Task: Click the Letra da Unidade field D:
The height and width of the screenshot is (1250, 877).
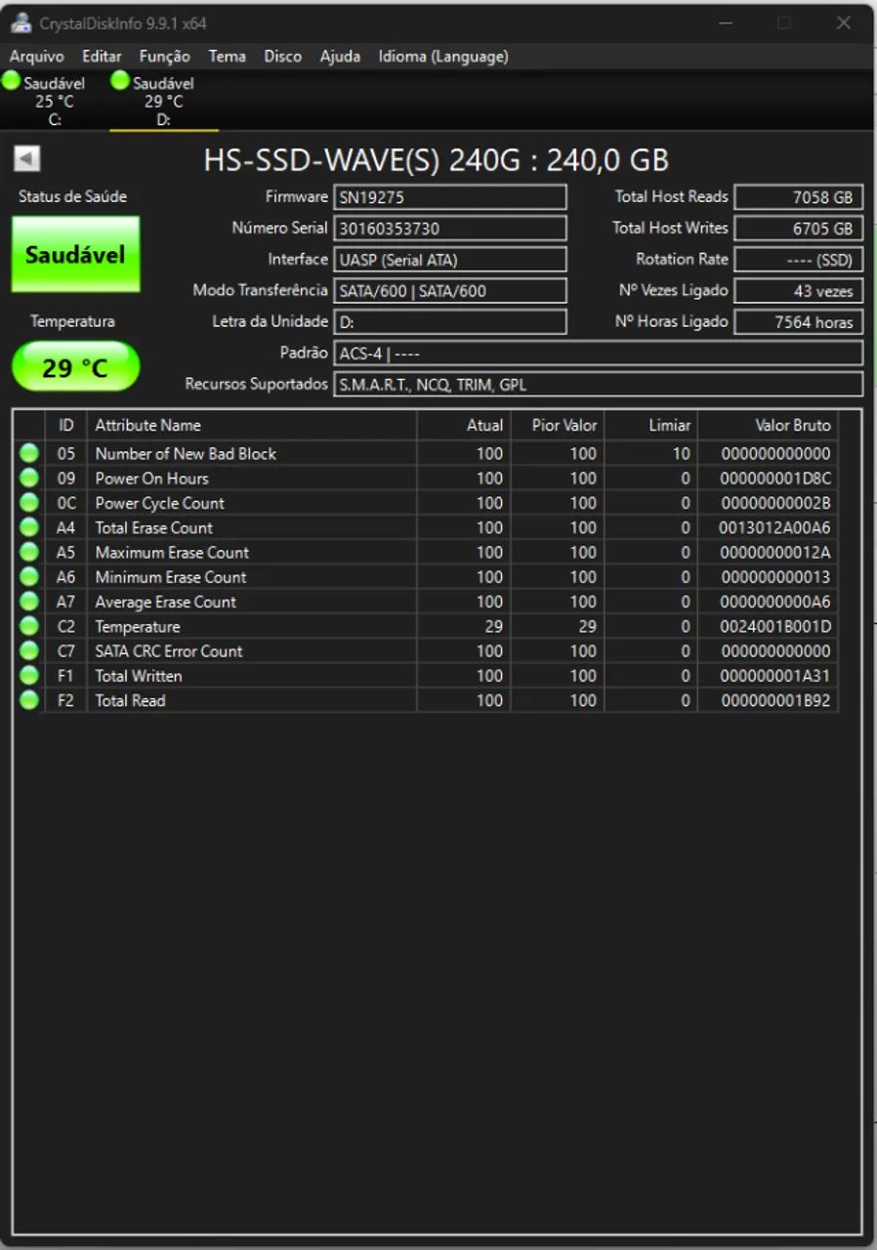Action: pos(450,322)
